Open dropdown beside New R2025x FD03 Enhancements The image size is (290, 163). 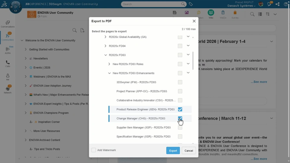[x=188, y=73]
